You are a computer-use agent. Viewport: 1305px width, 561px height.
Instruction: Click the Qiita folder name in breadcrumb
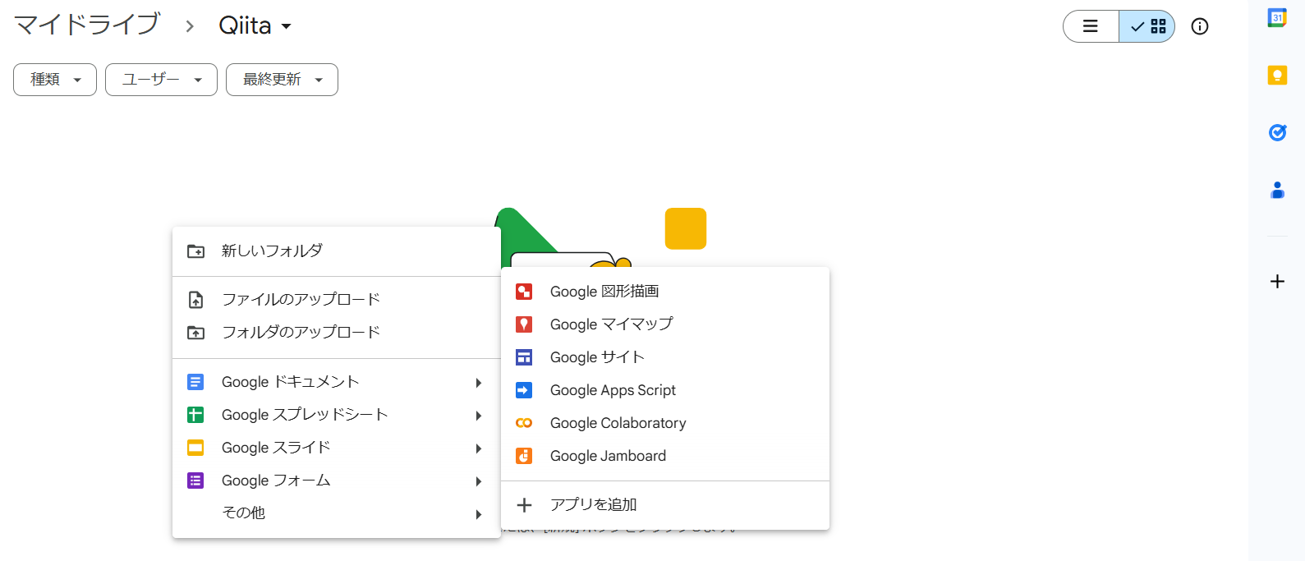coord(245,25)
